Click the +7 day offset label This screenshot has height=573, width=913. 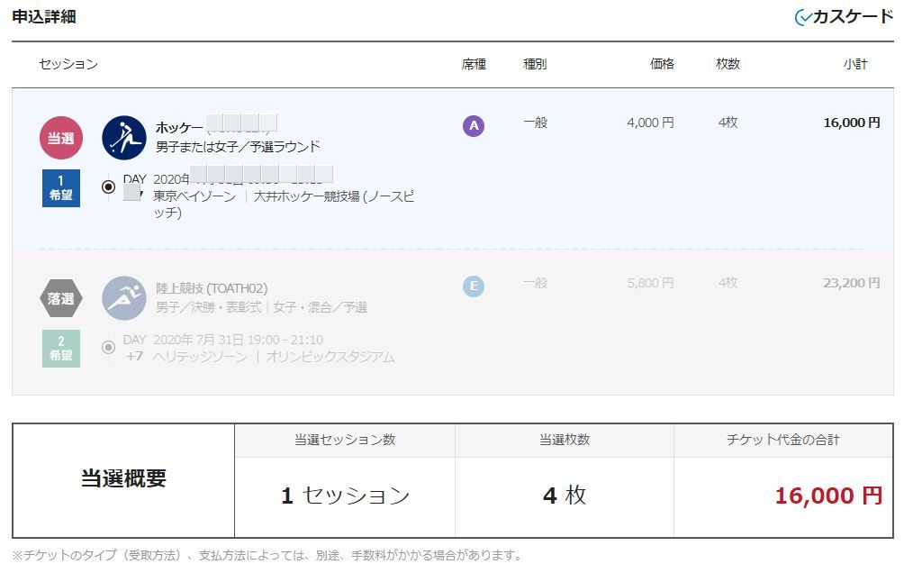(x=134, y=356)
